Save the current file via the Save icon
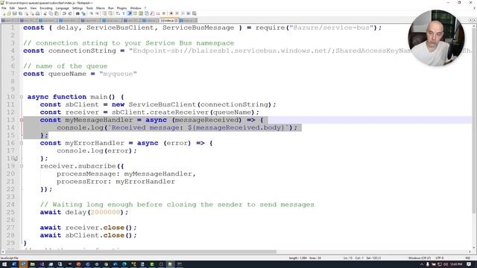 click(x=15, y=13)
